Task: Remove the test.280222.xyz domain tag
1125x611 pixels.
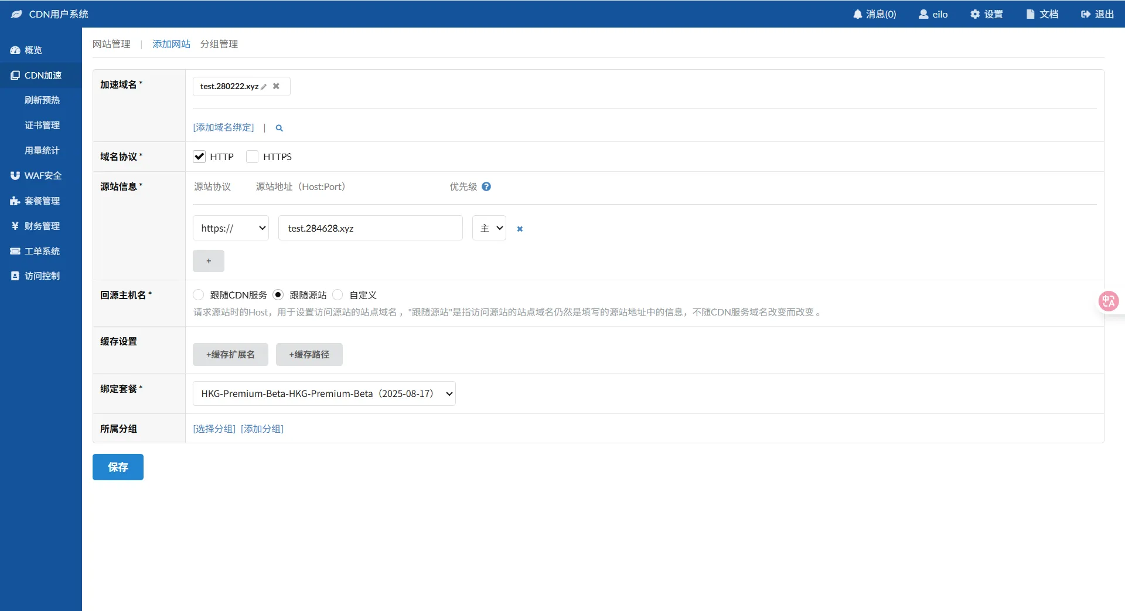Action: (276, 86)
